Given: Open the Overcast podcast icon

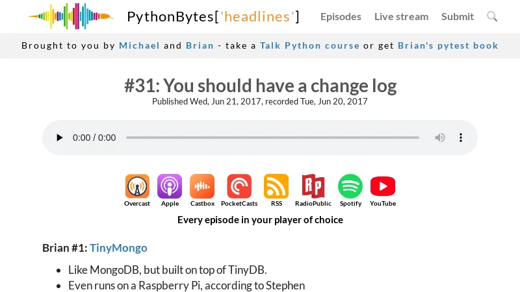Looking at the screenshot, I should [x=137, y=186].
